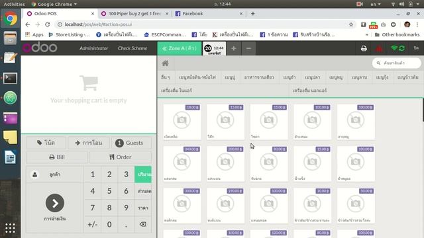The width and height of the screenshot is (424, 238).
Task: Click the green wifi sync status icon
Action: tap(397, 48)
